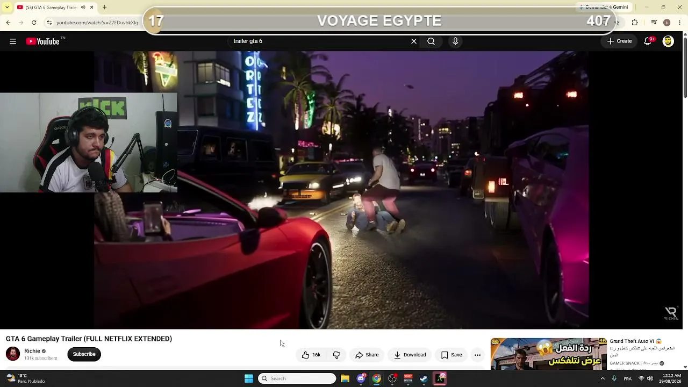This screenshot has width=688, height=387.
Task: Click the GTA 6 video player
Action: tap(341, 190)
